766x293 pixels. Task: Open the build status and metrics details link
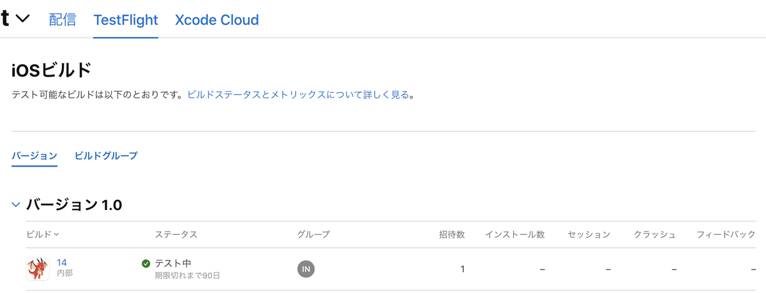point(298,95)
